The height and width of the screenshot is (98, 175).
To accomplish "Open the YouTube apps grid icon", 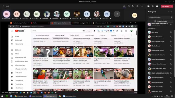I will 121,31.
